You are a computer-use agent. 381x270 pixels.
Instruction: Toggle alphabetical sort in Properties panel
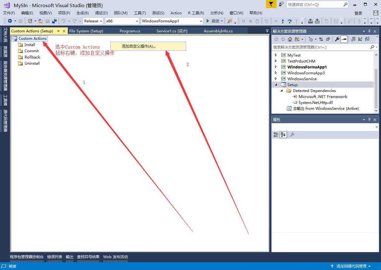(x=283, y=135)
